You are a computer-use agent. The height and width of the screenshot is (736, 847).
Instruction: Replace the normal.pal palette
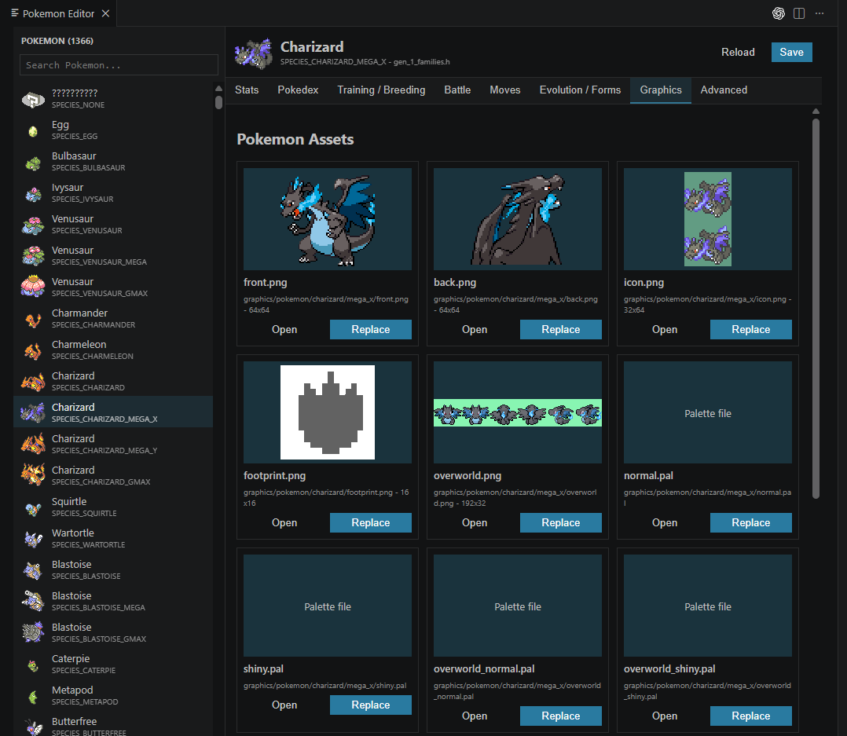(751, 522)
